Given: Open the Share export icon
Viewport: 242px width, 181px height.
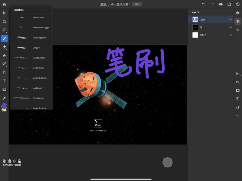Looking at the screenshot, I should coord(229,4).
